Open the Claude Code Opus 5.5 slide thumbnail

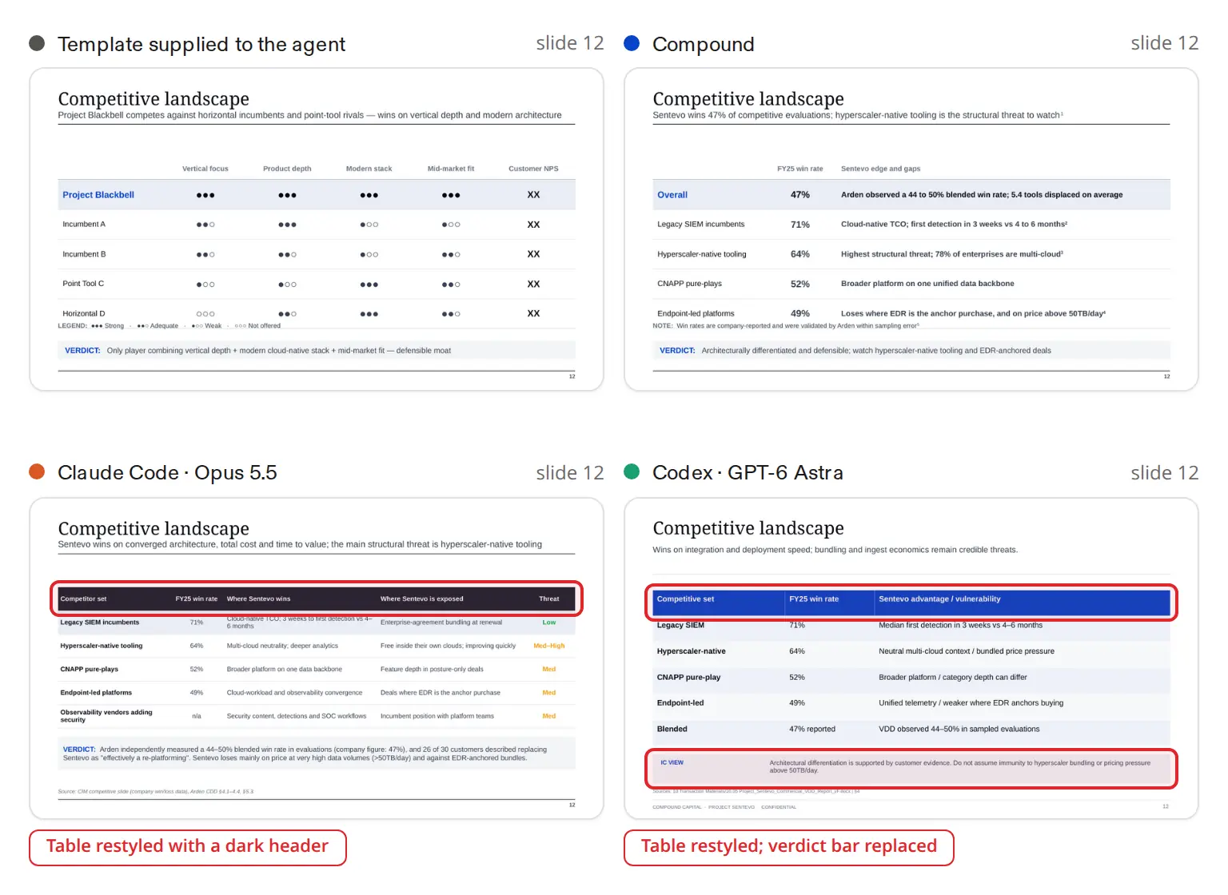317,658
